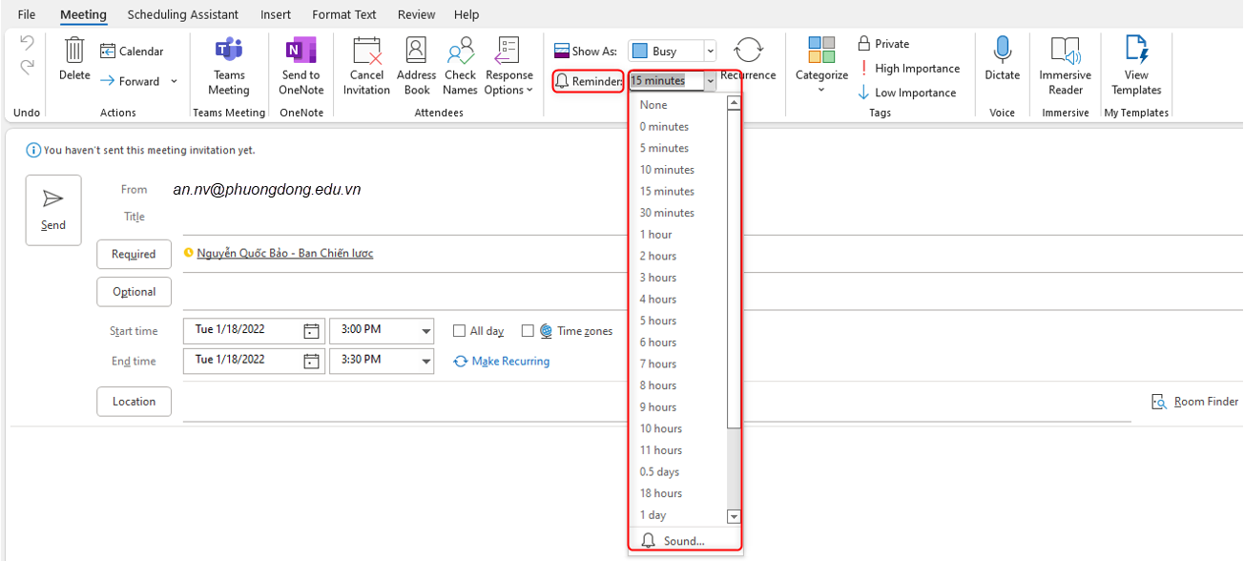Click the Required button
The width and height of the screenshot is (1244, 561).
(x=134, y=254)
